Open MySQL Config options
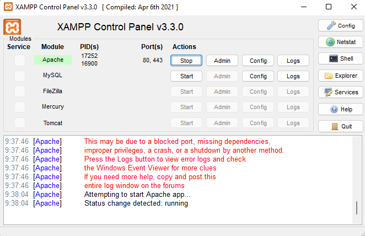The width and height of the screenshot is (365, 236). pyautogui.click(x=258, y=76)
